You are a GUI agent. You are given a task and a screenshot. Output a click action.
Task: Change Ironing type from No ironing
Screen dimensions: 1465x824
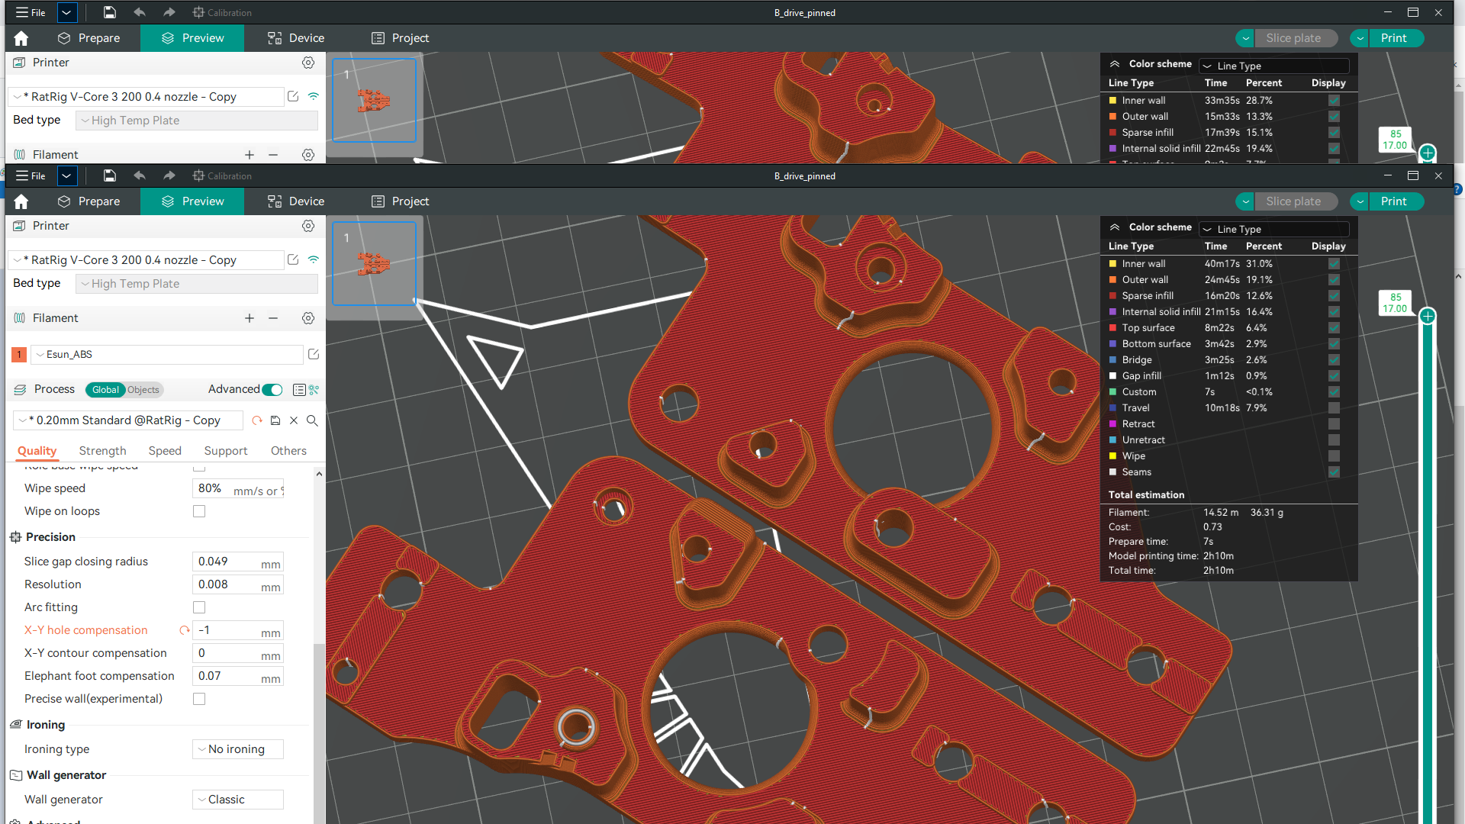(x=237, y=749)
